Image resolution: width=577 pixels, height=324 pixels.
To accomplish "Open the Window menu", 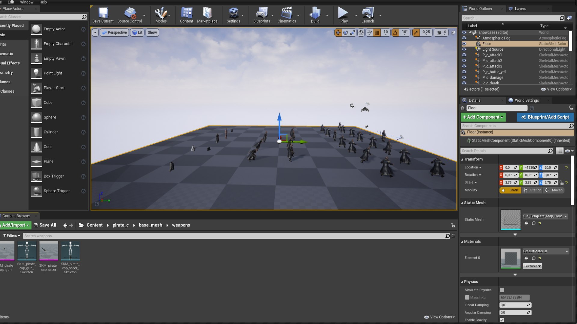I will [26, 2].
